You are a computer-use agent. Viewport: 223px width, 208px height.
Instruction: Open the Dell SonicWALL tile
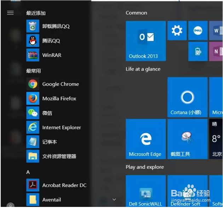click(x=145, y=191)
